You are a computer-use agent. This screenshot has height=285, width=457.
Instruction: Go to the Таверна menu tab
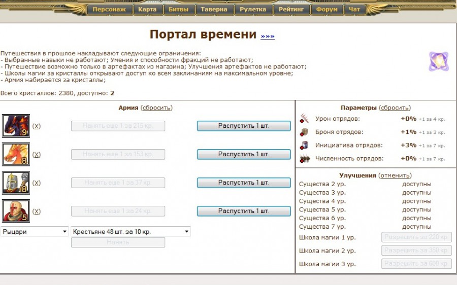214,9
